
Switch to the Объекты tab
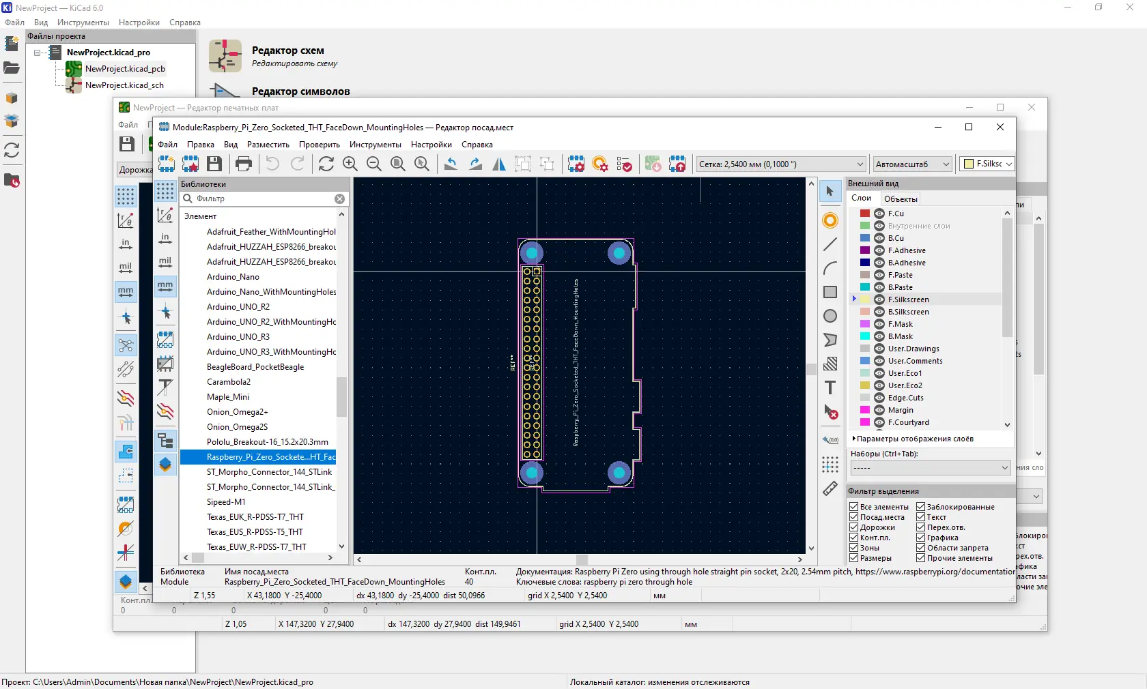[x=901, y=199]
